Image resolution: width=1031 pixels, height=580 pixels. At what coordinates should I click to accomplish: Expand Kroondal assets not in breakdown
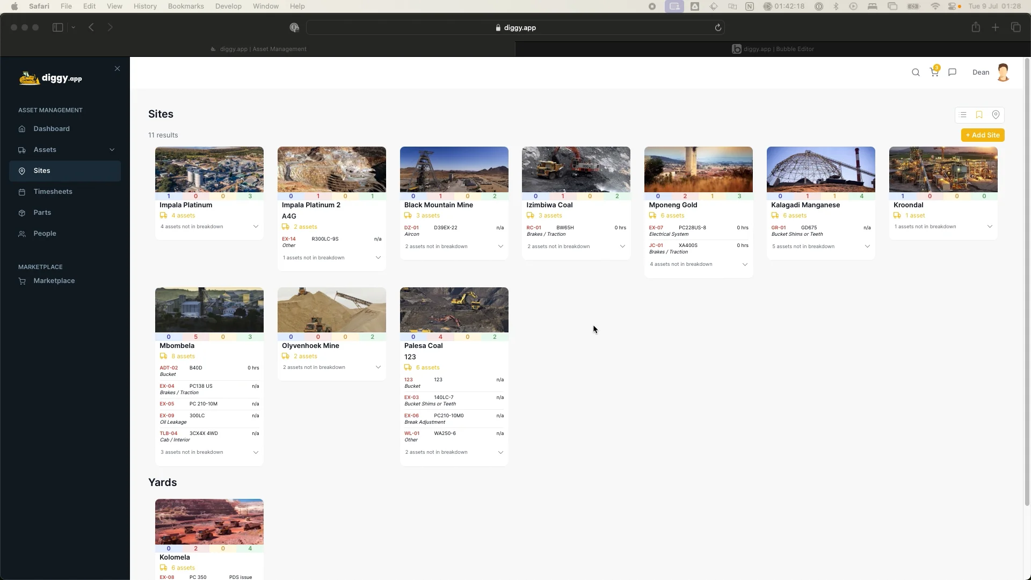tap(990, 227)
